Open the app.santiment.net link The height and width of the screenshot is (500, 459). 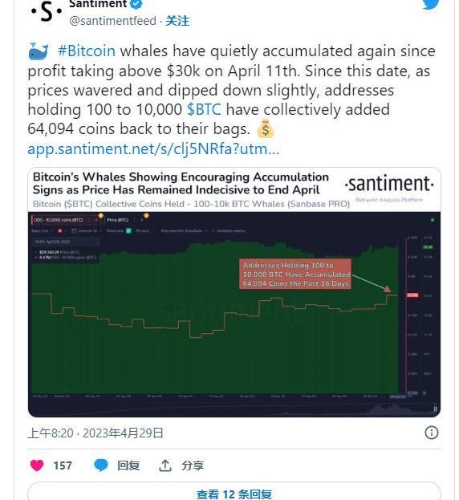153,149
